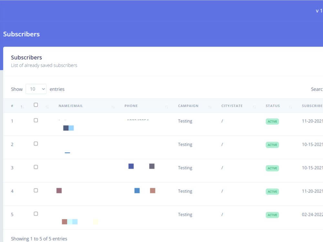The height and width of the screenshot is (242, 323).
Task: Click the 02-24-2022 date in row 5
Action: coord(312,215)
